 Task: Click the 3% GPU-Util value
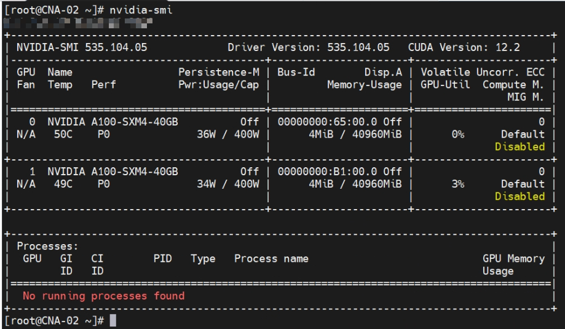(458, 184)
